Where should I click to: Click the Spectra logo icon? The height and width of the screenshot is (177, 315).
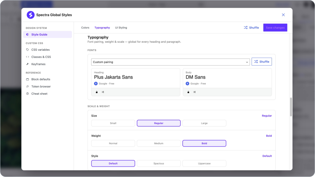[30, 15]
